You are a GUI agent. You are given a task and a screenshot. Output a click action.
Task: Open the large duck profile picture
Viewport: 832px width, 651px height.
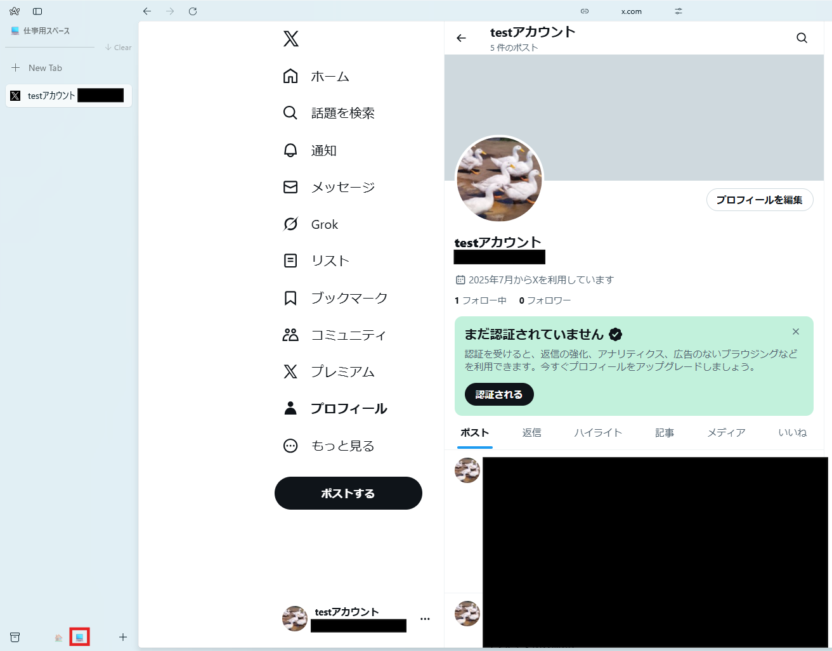point(500,179)
